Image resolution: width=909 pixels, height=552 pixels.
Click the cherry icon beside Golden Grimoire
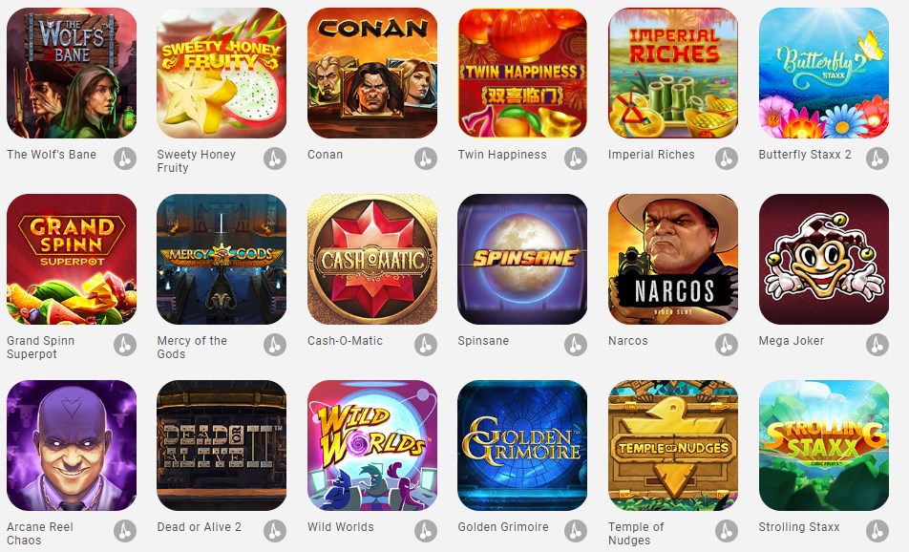point(576,531)
